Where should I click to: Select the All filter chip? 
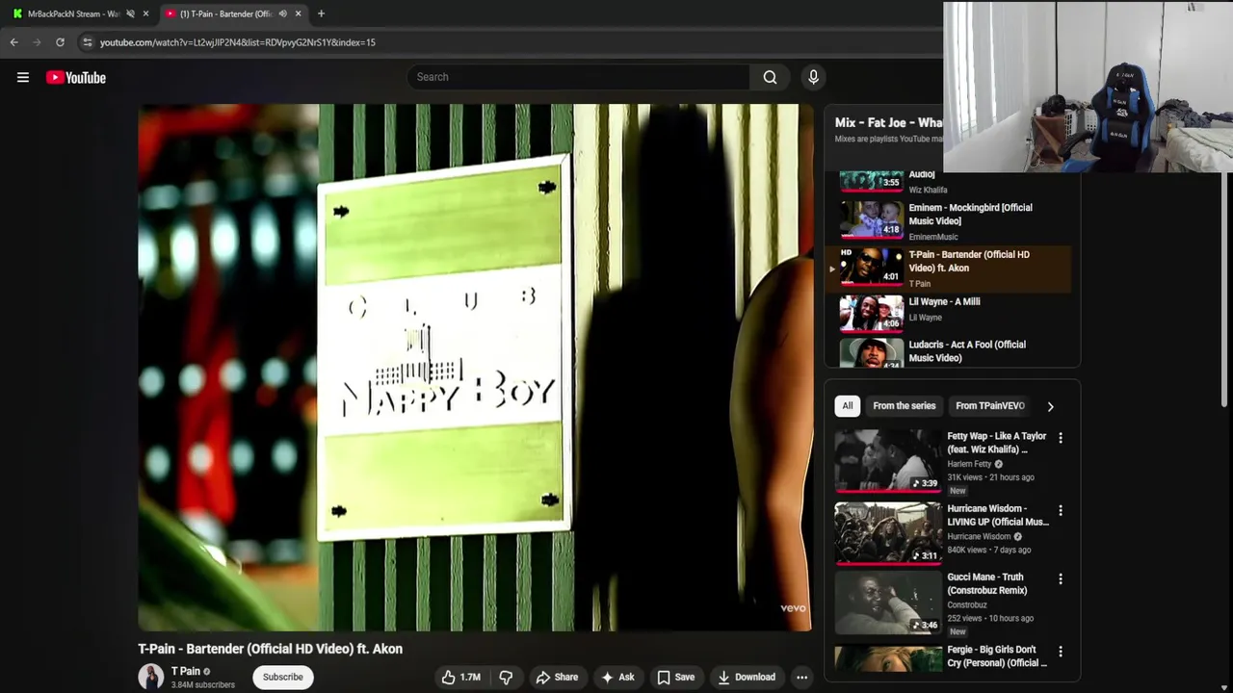pos(848,405)
